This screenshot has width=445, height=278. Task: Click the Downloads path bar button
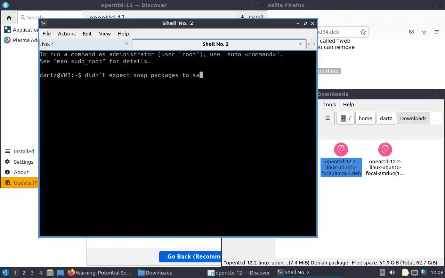click(413, 118)
